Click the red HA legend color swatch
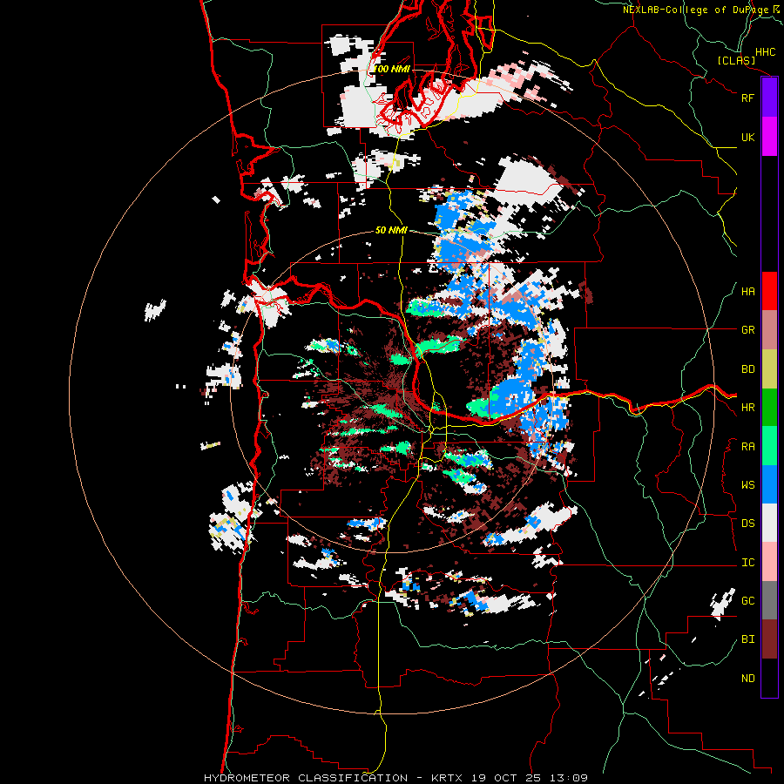The width and height of the screenshot is (784, 784). (769, 291)
